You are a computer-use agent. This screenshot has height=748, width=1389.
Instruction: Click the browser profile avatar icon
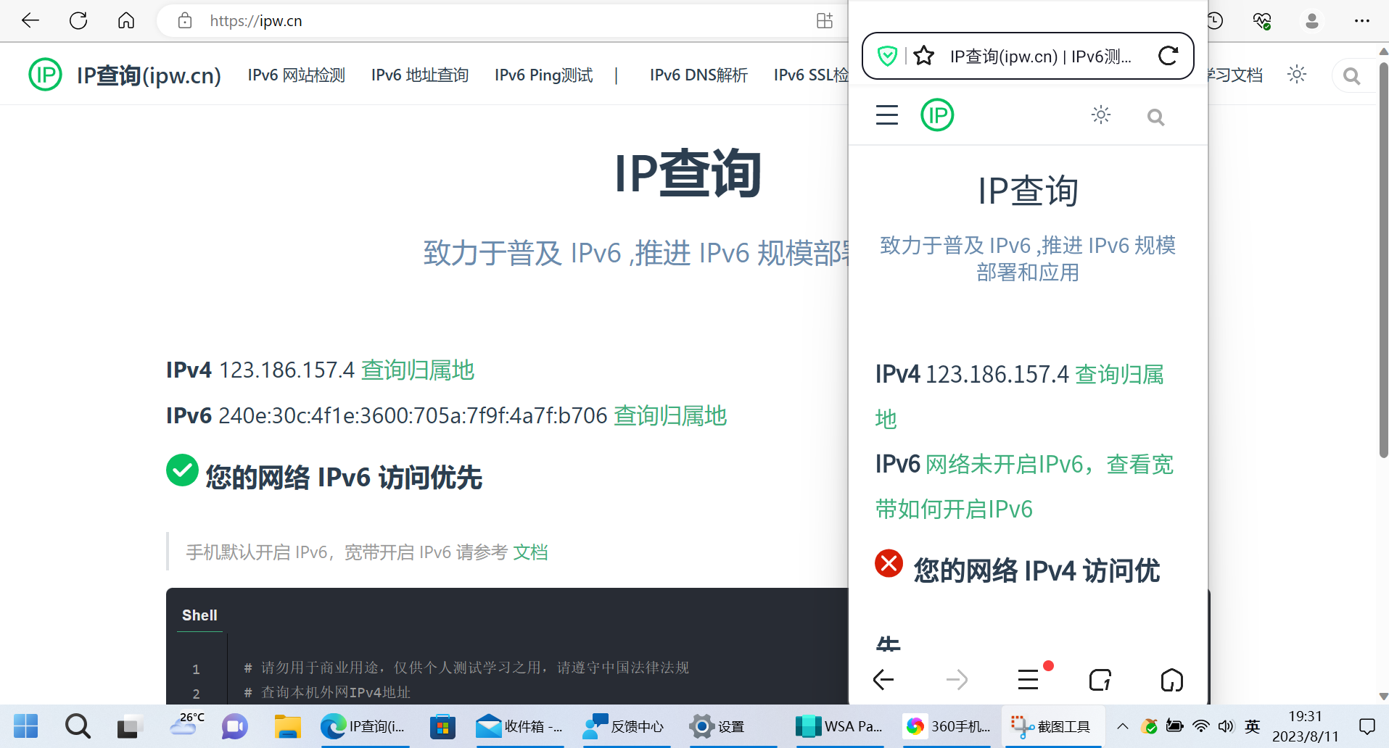(x=1311, y=20)
